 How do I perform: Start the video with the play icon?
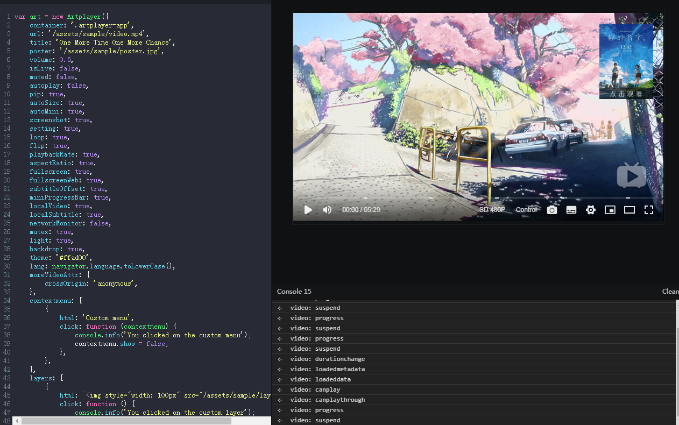pyautogui.click(x=308, y=210)
